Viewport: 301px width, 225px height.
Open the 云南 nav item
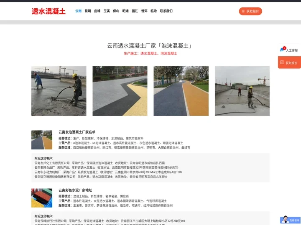coord(78,11)
